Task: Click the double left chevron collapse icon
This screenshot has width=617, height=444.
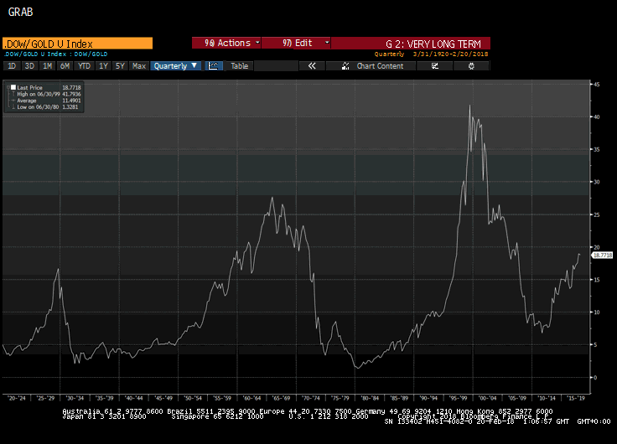Action: coord(312,66)
